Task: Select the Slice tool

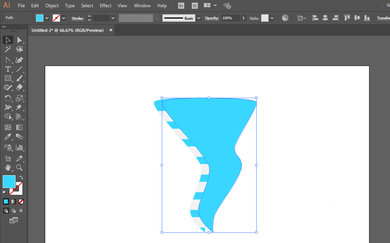Action: pos(19,158)
